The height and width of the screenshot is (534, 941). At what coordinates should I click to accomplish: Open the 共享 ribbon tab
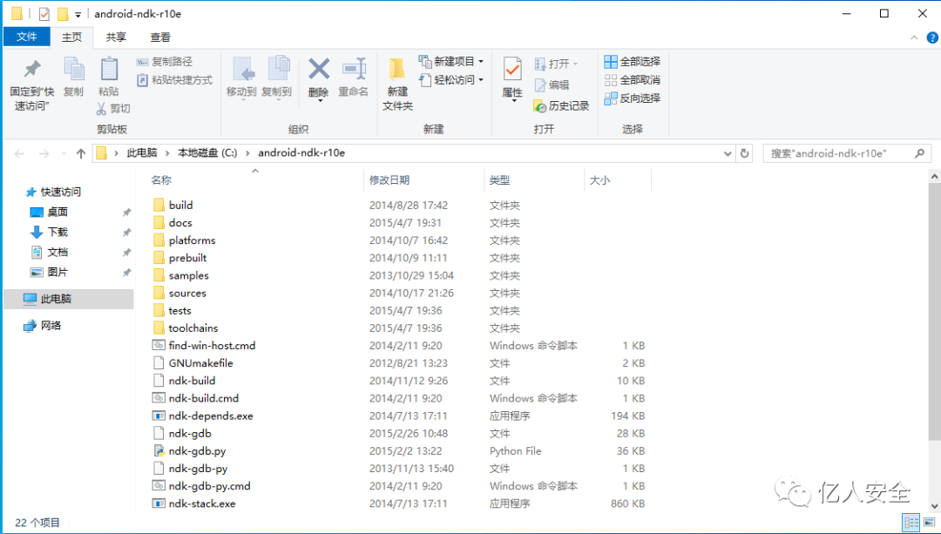(x=118, y=37)
